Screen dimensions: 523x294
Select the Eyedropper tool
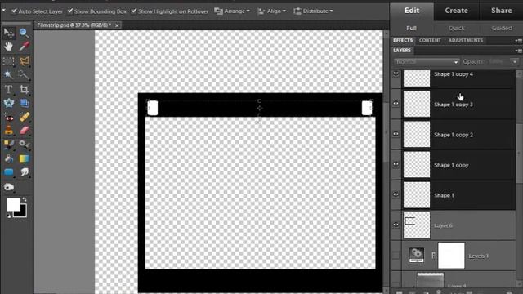coord(24,47)
